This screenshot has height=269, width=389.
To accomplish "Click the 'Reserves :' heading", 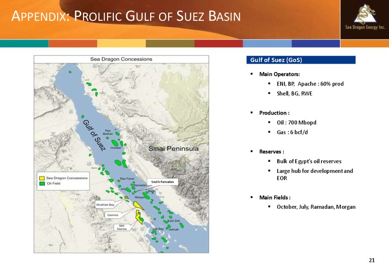I will 272,151.
